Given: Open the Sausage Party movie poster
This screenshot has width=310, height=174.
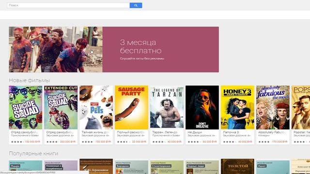Looking at the screenshot, I should (x=131, y=107).
